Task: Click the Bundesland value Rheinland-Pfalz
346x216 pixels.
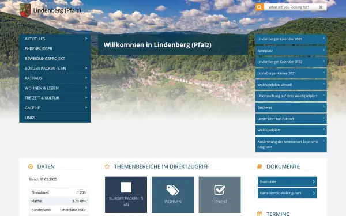Action: [x=73, y=210]
